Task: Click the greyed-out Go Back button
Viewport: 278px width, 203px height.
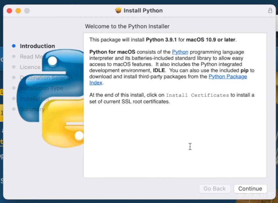Action: coord(214,189)
